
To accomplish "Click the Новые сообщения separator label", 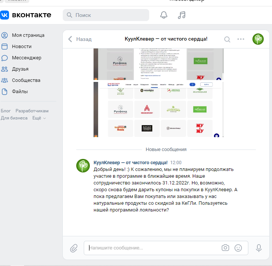I will pyautogui.click(x=166, y=150).
